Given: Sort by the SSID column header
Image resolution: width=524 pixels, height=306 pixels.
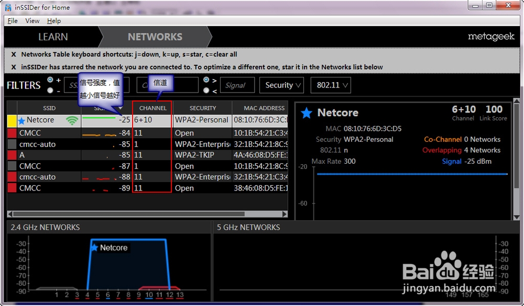Looking at the screenshot, I should (49, 108).
